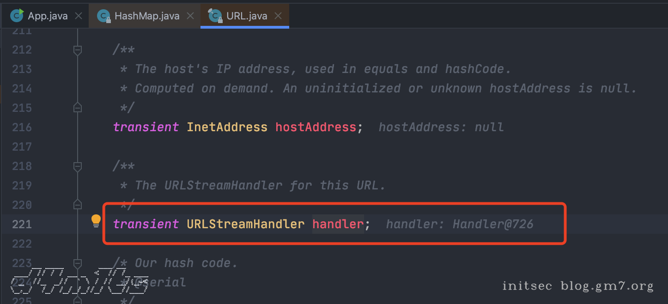Click the InetAddress type on line 216

227,127
